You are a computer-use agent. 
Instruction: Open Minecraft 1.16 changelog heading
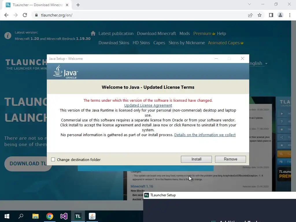click(142, 186)
